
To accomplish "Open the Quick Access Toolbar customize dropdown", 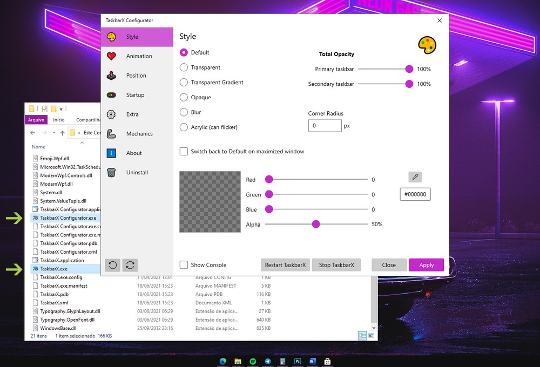I will (x=61, y=109).
